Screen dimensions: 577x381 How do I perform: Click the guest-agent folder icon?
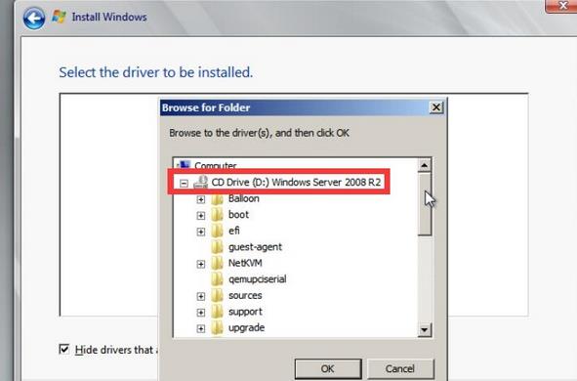coord(217,247)
